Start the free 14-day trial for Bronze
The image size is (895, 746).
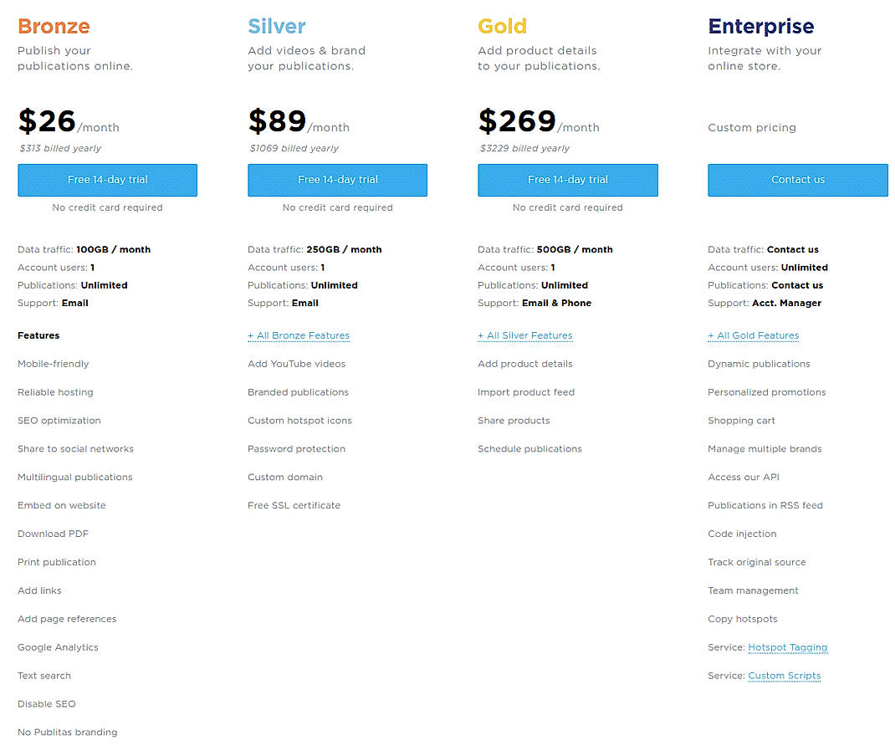[107, 180]
